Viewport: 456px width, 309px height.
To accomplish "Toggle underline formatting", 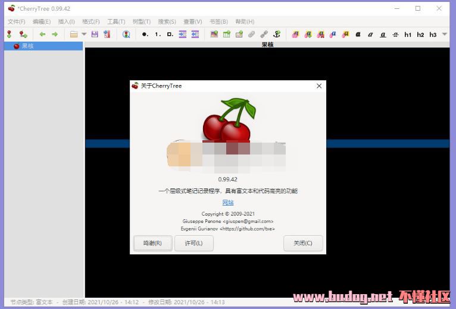I will coord(383,34).
